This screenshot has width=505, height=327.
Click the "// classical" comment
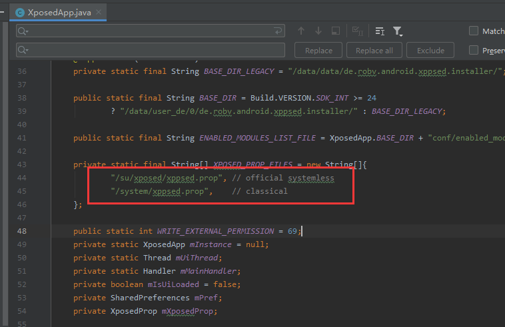coord(260,191)
